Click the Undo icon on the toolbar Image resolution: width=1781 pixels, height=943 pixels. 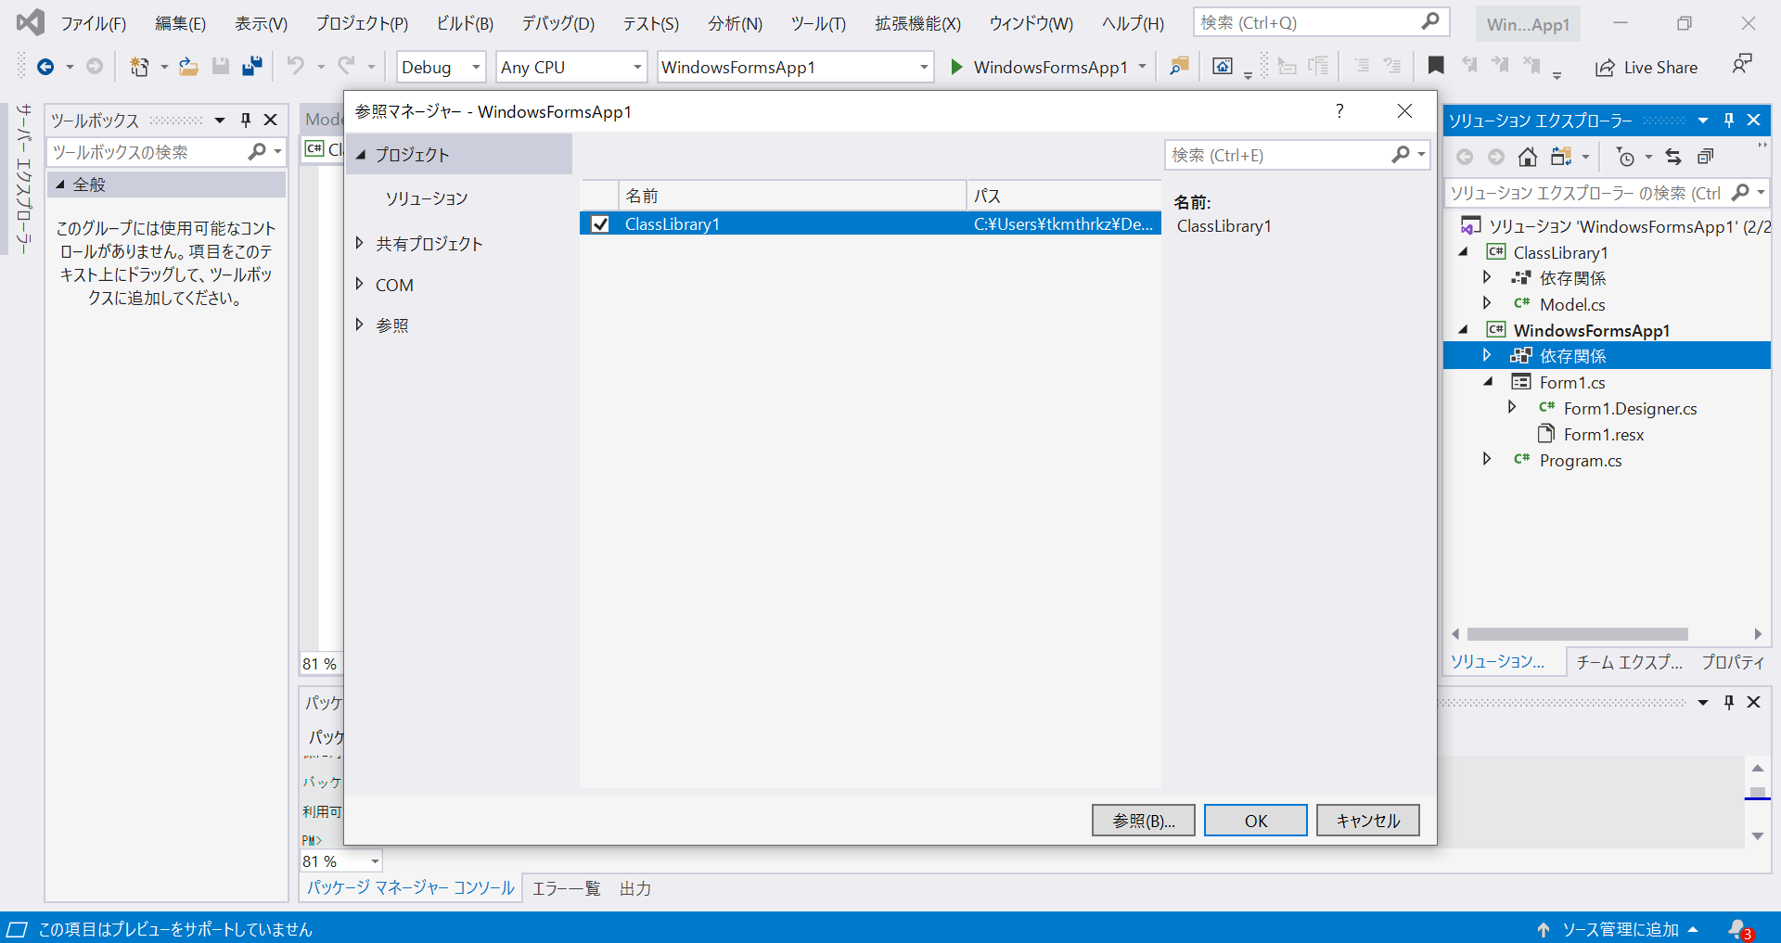click(x=295, y=66)
